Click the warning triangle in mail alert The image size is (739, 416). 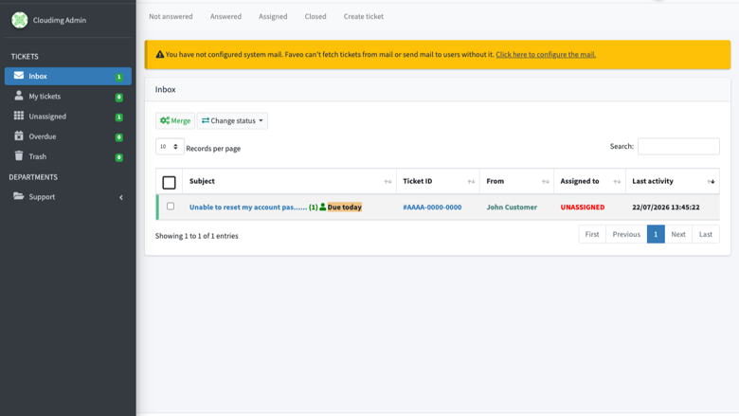(x=160, y=55)
